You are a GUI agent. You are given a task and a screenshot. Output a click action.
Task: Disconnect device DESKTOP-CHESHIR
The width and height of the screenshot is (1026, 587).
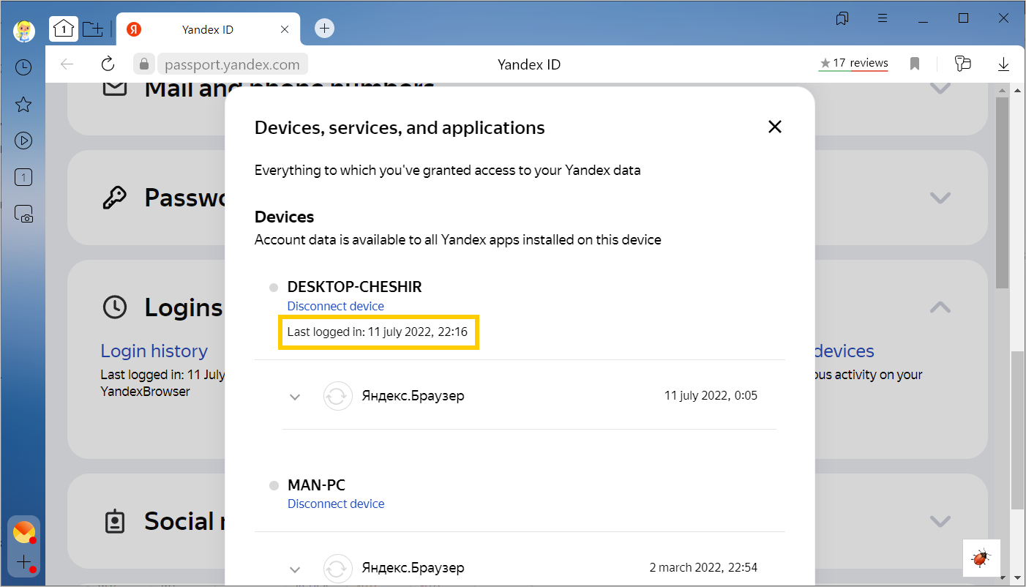335,306
